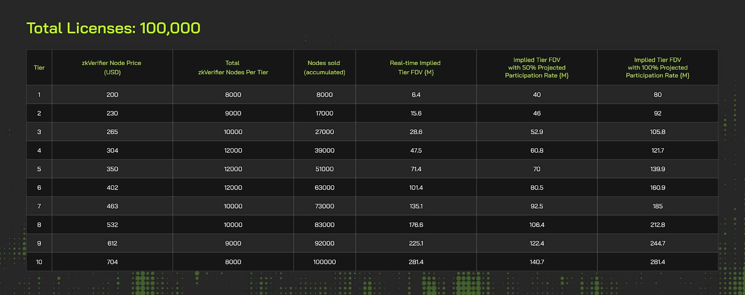Select 100% participation FDV '212.8'
The height and width of the screenshot is (295, 745).
[657, 224]
